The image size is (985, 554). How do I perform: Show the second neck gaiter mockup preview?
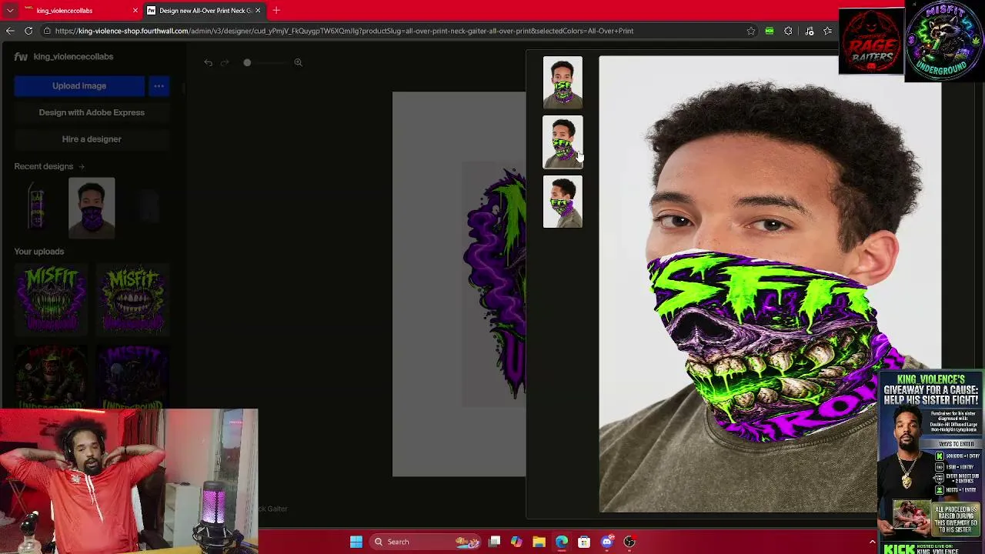[x=563, y=142]
